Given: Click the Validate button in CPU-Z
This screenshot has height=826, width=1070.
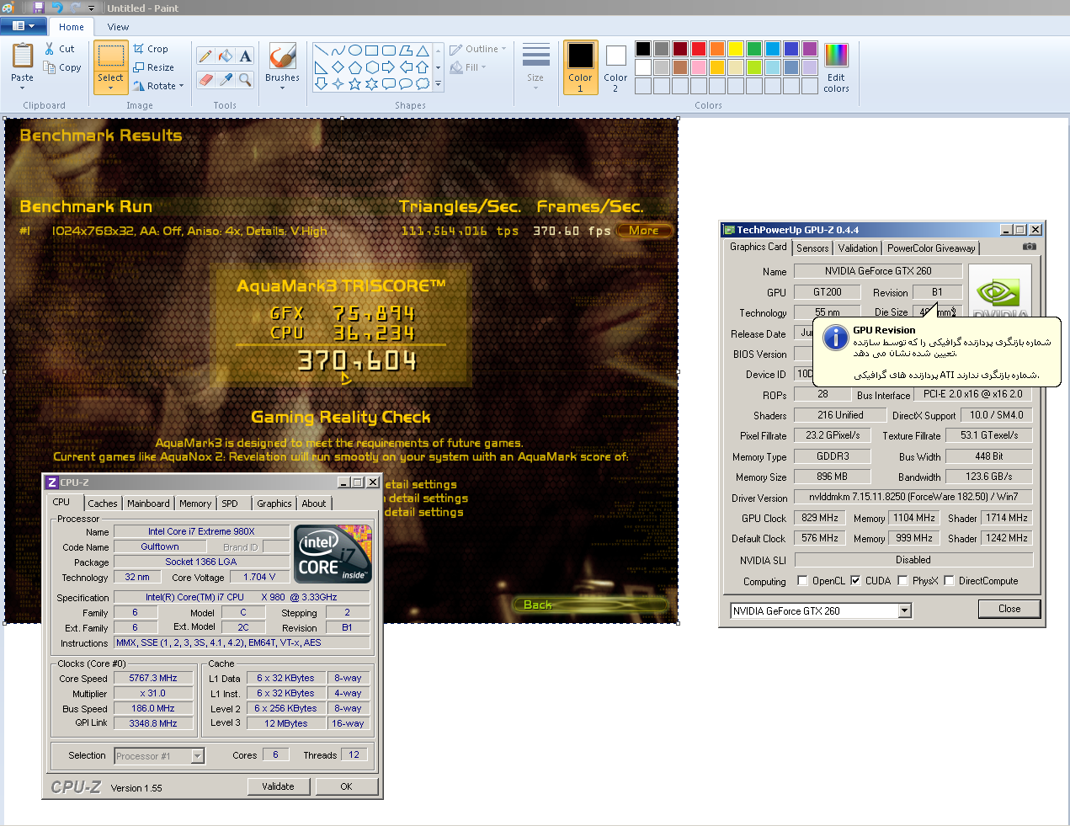Looking at the screenshot, I should tap(278, 786).
